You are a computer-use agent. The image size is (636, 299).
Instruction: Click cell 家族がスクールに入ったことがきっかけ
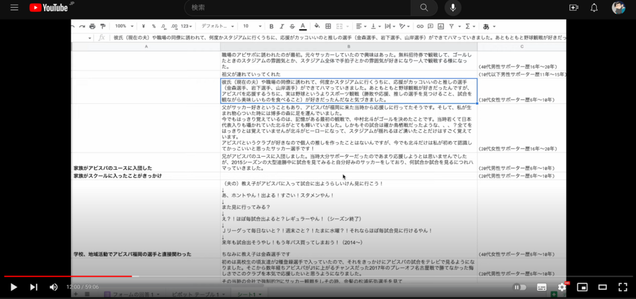click(146, 175)
